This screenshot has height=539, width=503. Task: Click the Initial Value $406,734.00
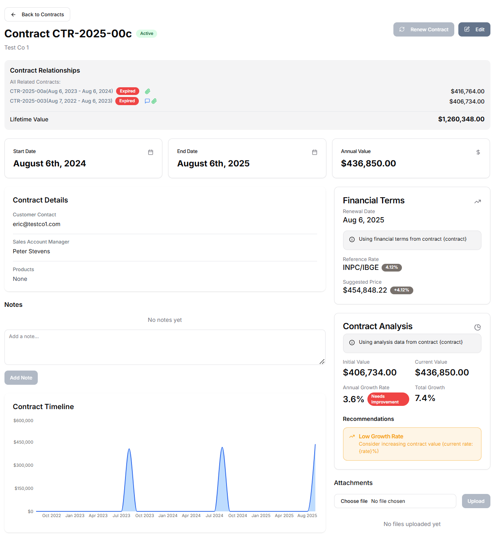[x=370, y=373]
